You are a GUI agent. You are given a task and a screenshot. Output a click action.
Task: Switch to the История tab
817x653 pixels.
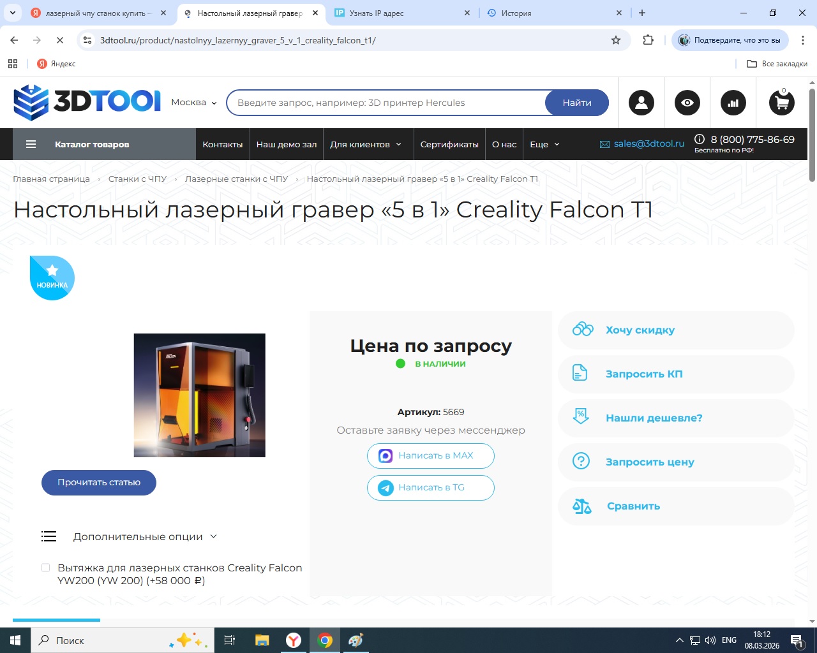click(554, 13)
